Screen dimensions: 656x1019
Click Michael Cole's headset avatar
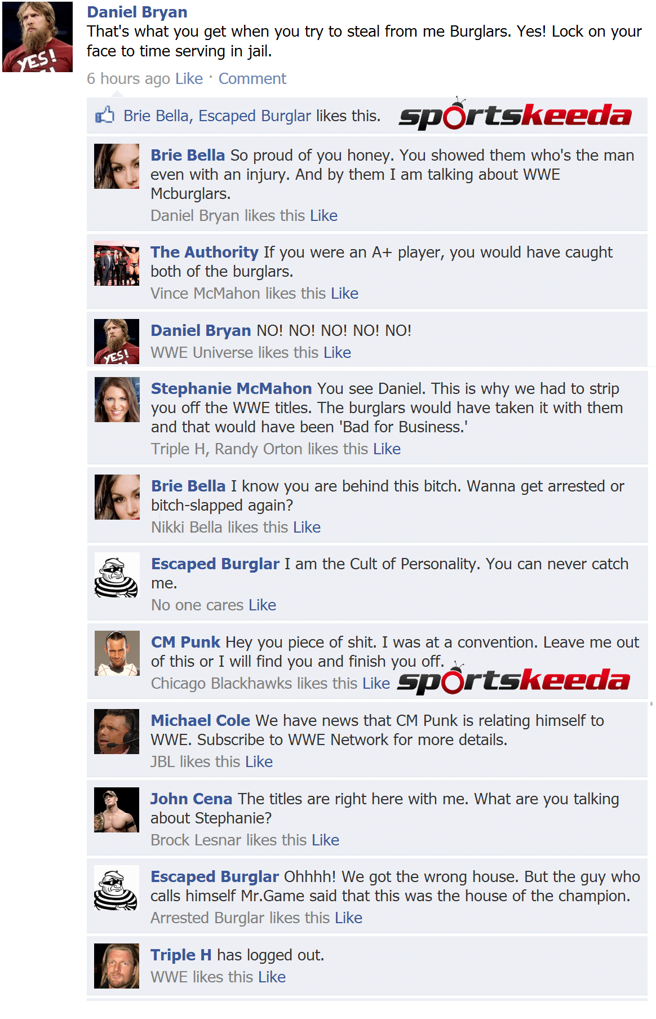[117, 732]
